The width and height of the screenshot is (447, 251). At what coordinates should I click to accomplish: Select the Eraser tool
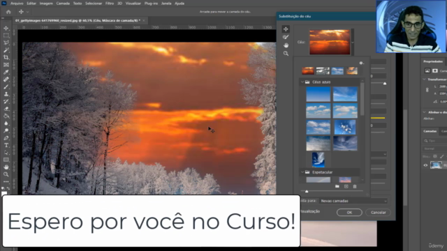(x=6, y=109)
